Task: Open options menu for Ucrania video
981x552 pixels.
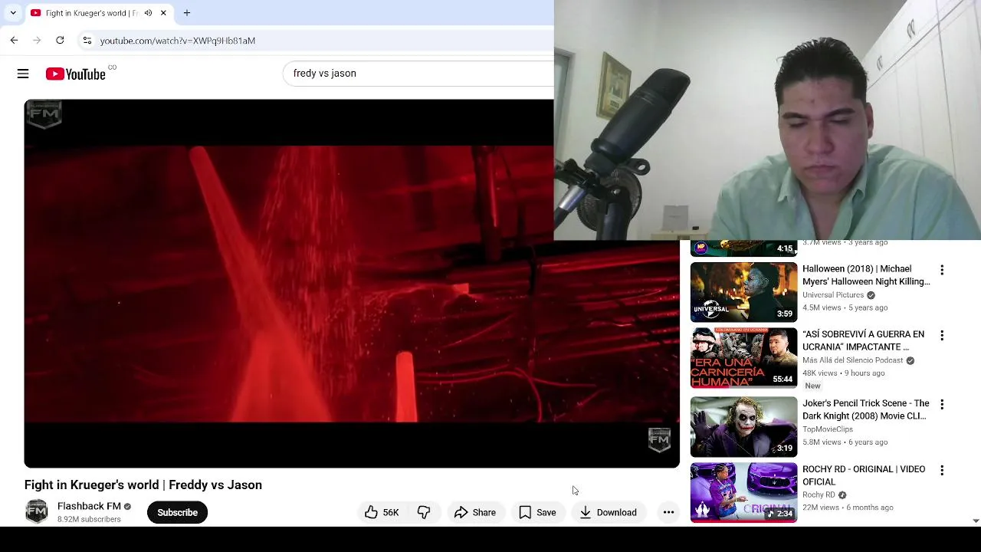Action: tap(942, 335)
